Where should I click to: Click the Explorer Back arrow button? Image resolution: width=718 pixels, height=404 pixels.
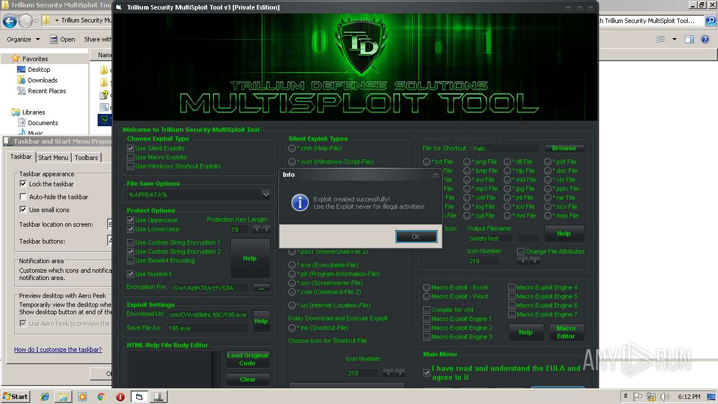coord(10,21)
